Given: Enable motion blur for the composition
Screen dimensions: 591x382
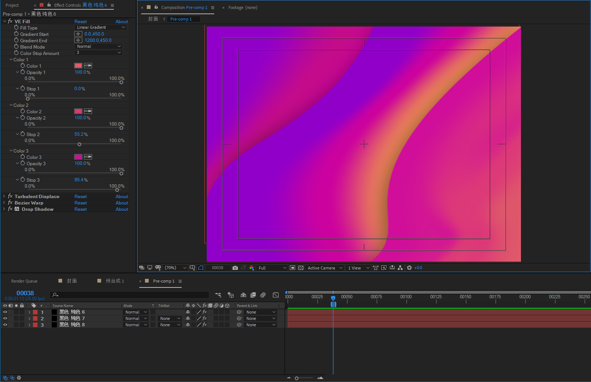Looking at the screenshot, I should click(x=263, y=295).
